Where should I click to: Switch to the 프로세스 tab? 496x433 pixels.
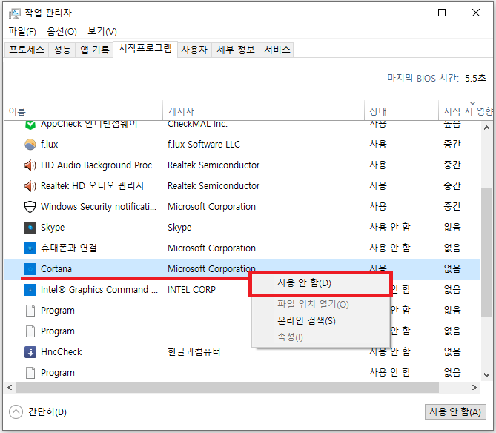coord(27,50)
